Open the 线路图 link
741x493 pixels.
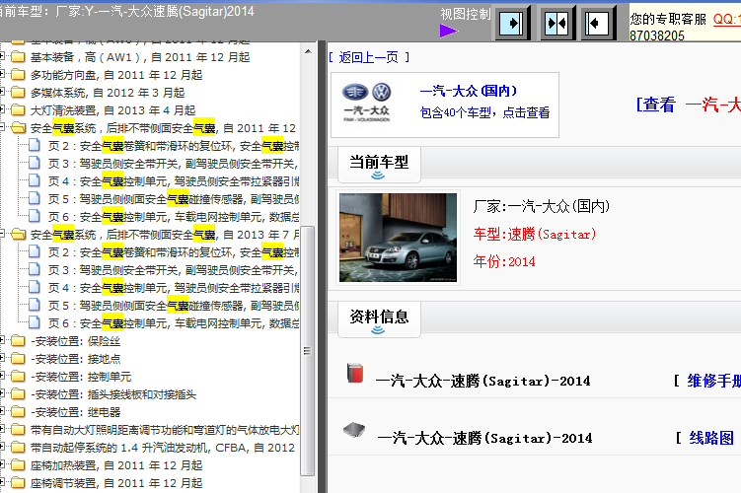tap(711, 438)
